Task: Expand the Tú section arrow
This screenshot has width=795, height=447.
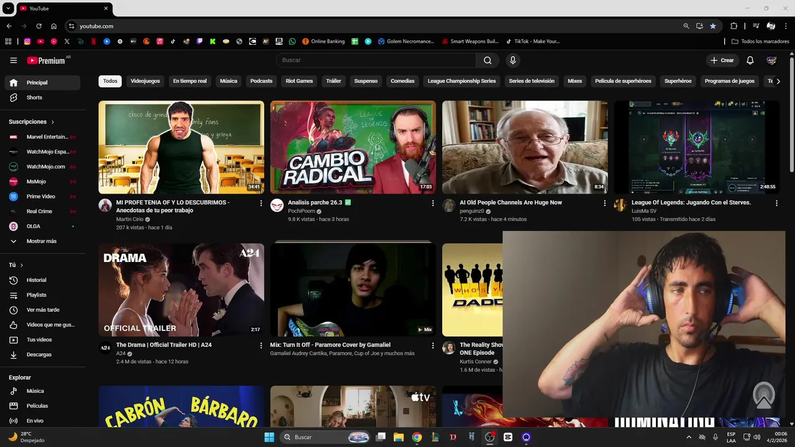Action: point(22,265)
